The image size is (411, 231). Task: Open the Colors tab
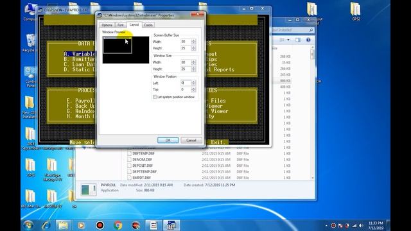[148, 25]
